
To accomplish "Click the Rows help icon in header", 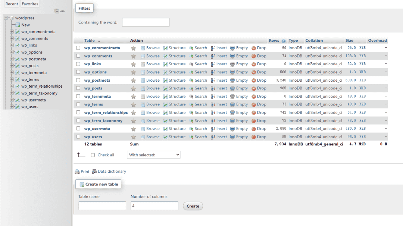I will coord(284,41).
